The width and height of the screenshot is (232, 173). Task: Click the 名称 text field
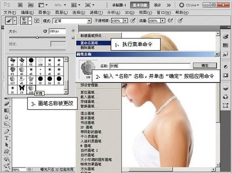tap(150, 66)
